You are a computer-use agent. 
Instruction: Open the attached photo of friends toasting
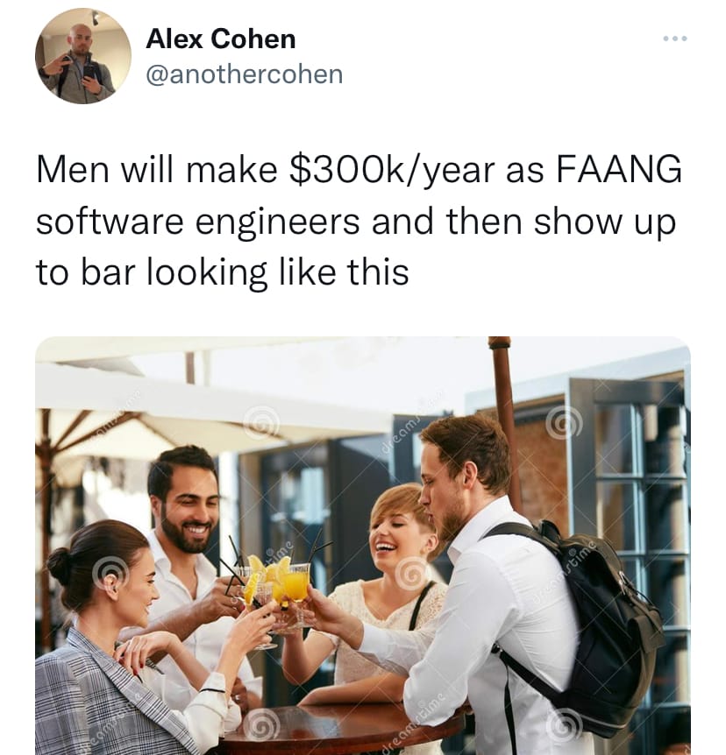[x=363, y=546]
